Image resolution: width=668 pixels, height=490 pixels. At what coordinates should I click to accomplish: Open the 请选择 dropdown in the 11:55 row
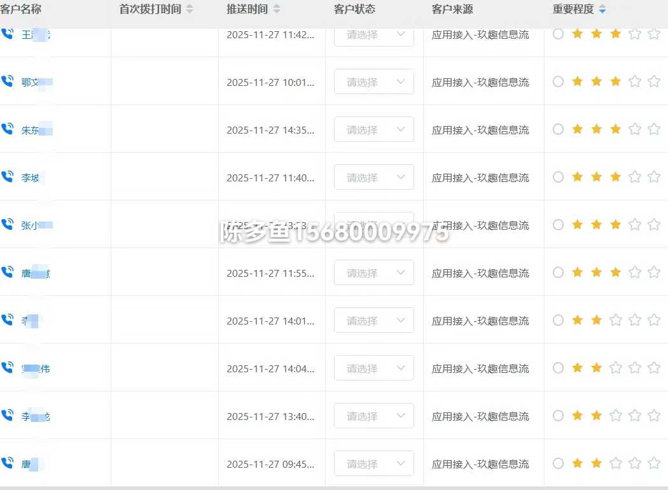373,273
